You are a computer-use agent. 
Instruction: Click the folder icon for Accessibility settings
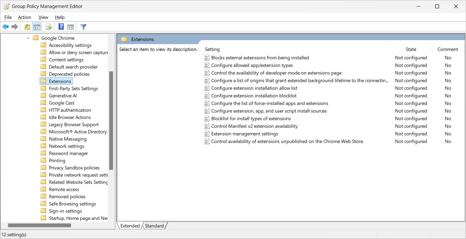click(43, 45)
